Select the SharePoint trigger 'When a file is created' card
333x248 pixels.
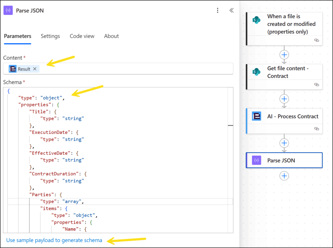coord(286,24)
